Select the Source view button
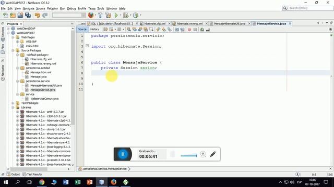334x187 pixels. click(82, 30)
